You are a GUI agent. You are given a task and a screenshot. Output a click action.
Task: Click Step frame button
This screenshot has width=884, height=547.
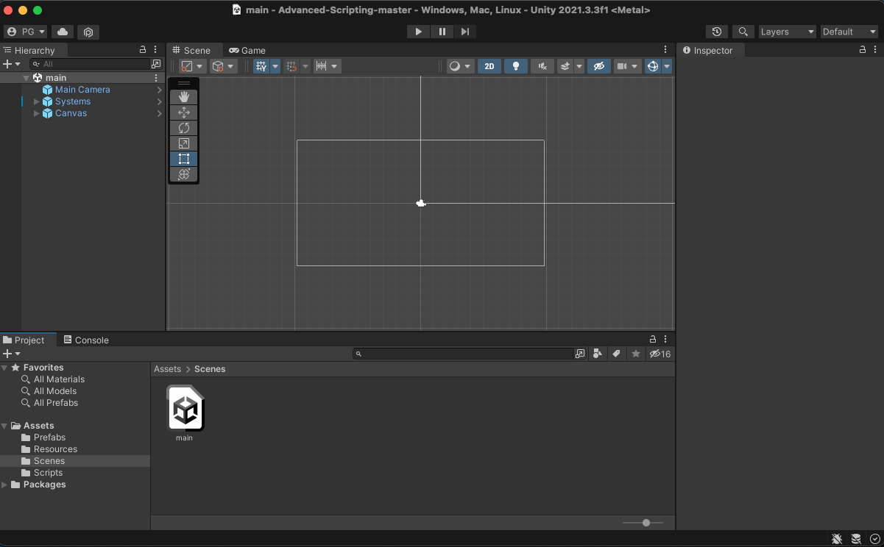point(465,32)
